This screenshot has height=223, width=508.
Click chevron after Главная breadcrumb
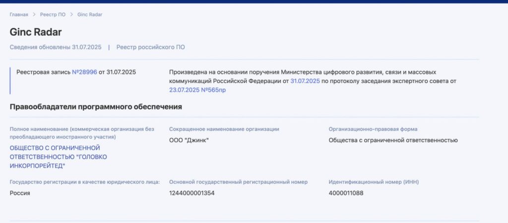pyautogui.click(x=34, y=14)
